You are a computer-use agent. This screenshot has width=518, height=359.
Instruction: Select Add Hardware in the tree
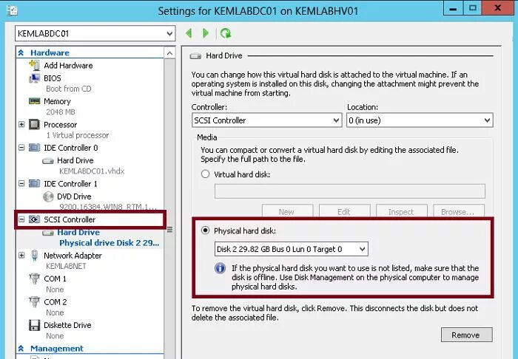(68, 66)
